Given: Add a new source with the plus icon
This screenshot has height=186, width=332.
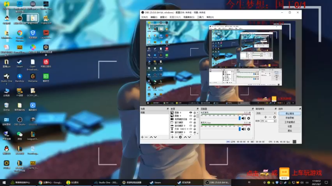Looking at the screenshot, I should (x=172, y=137).
